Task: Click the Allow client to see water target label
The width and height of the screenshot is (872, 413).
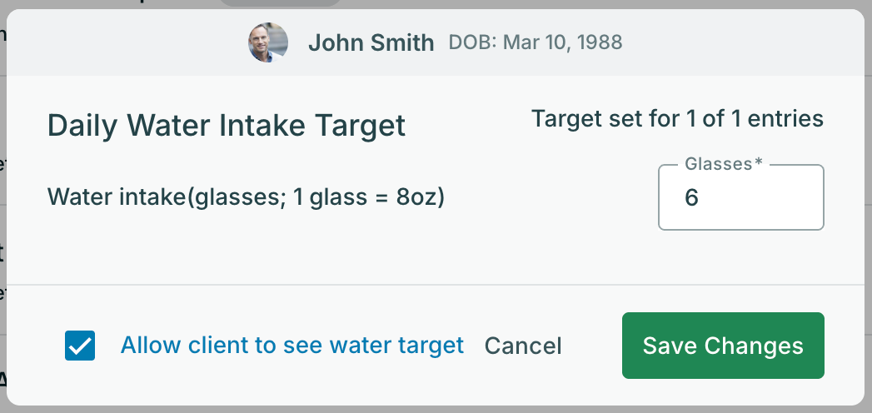Action: [x=291, y=346]
